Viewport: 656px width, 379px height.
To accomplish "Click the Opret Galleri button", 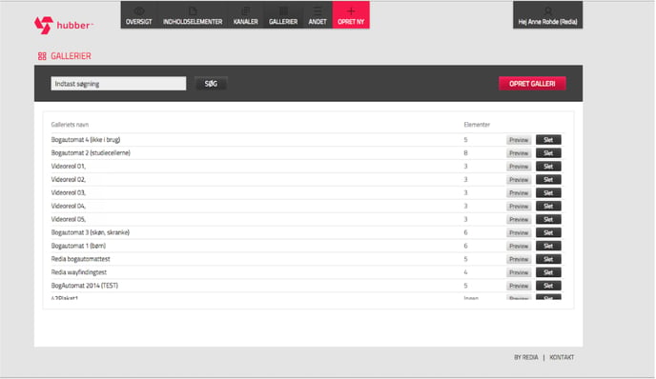I will coord(532,84).
